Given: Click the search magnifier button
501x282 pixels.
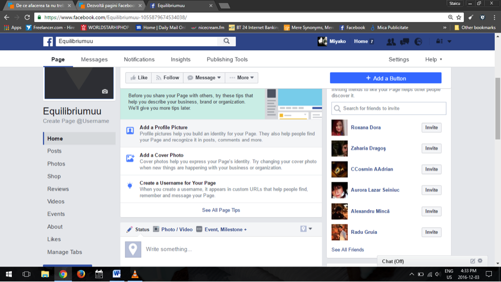Looking at the screenshot, I should [227, 41].
